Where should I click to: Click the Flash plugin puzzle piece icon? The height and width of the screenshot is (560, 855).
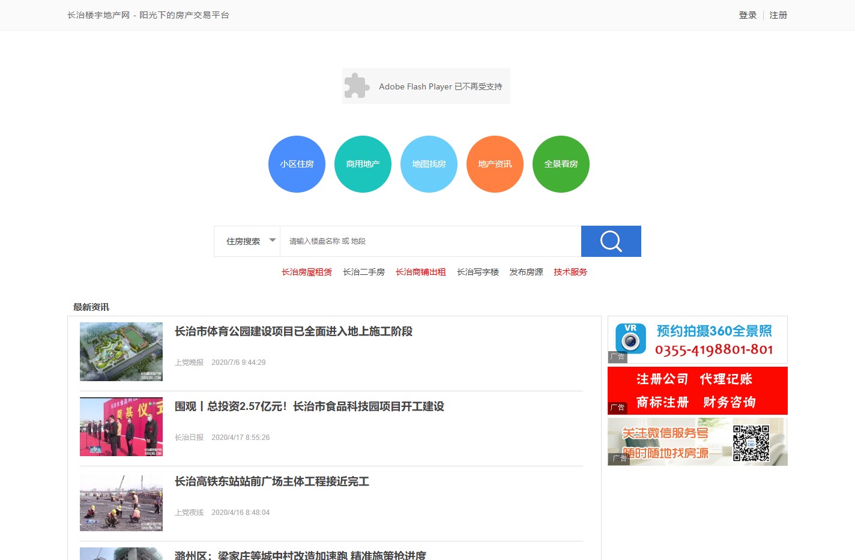(x=357, y=86)
